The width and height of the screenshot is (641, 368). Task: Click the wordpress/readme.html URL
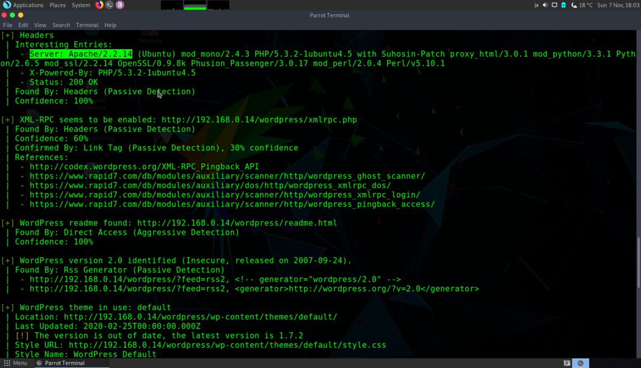coord(237,223)
